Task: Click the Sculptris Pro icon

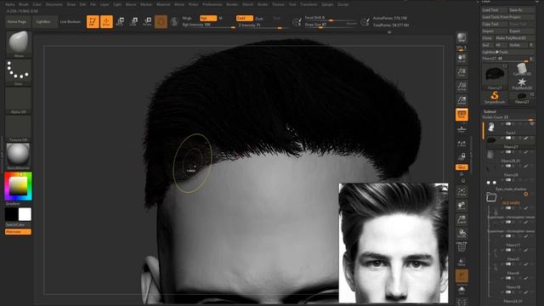Action: [x=174, y=21]
